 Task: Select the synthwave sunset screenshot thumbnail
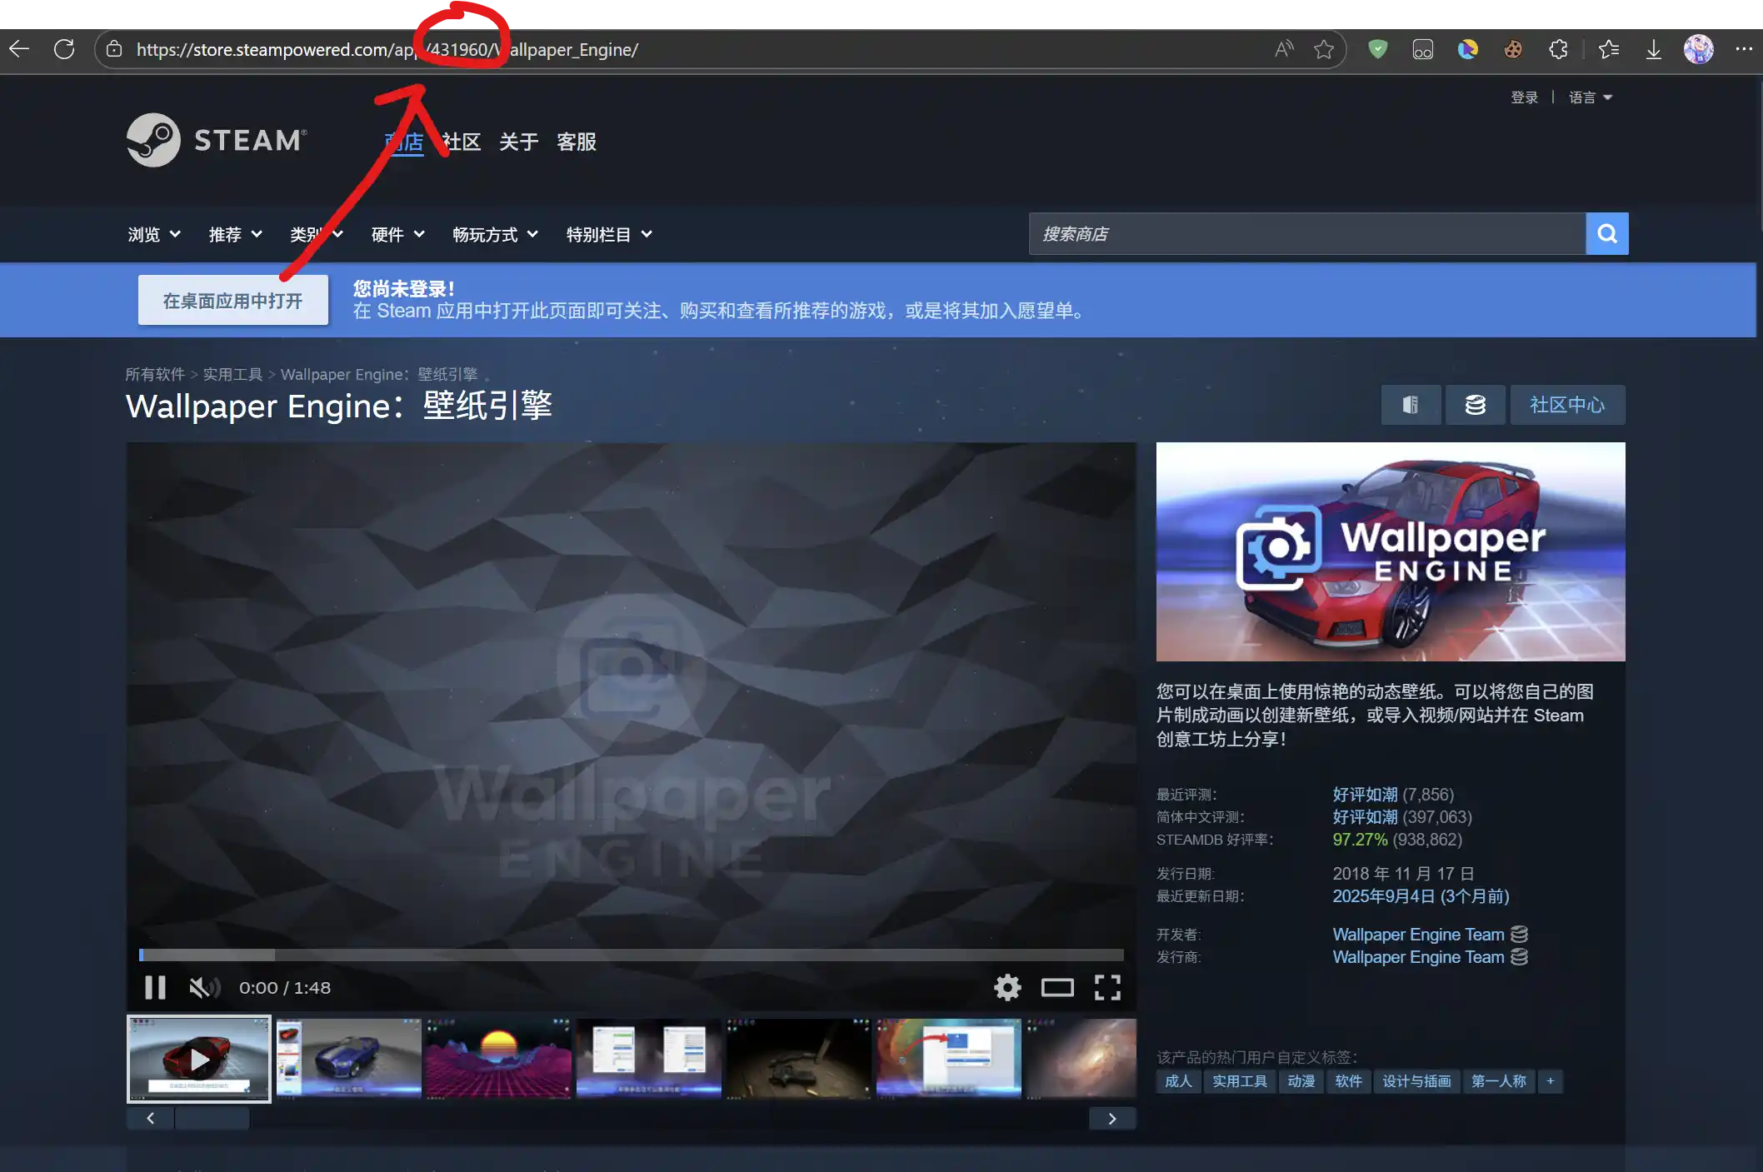pyautogui.click(x=498, y=1058)
